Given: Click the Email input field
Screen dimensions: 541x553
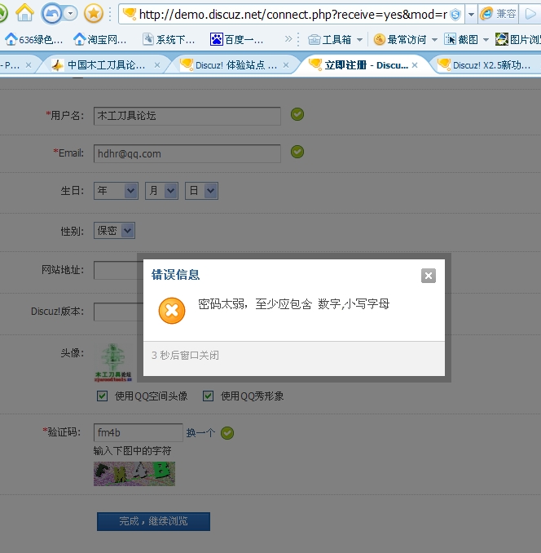Looking at the screenshot, I should coord(187,153).
